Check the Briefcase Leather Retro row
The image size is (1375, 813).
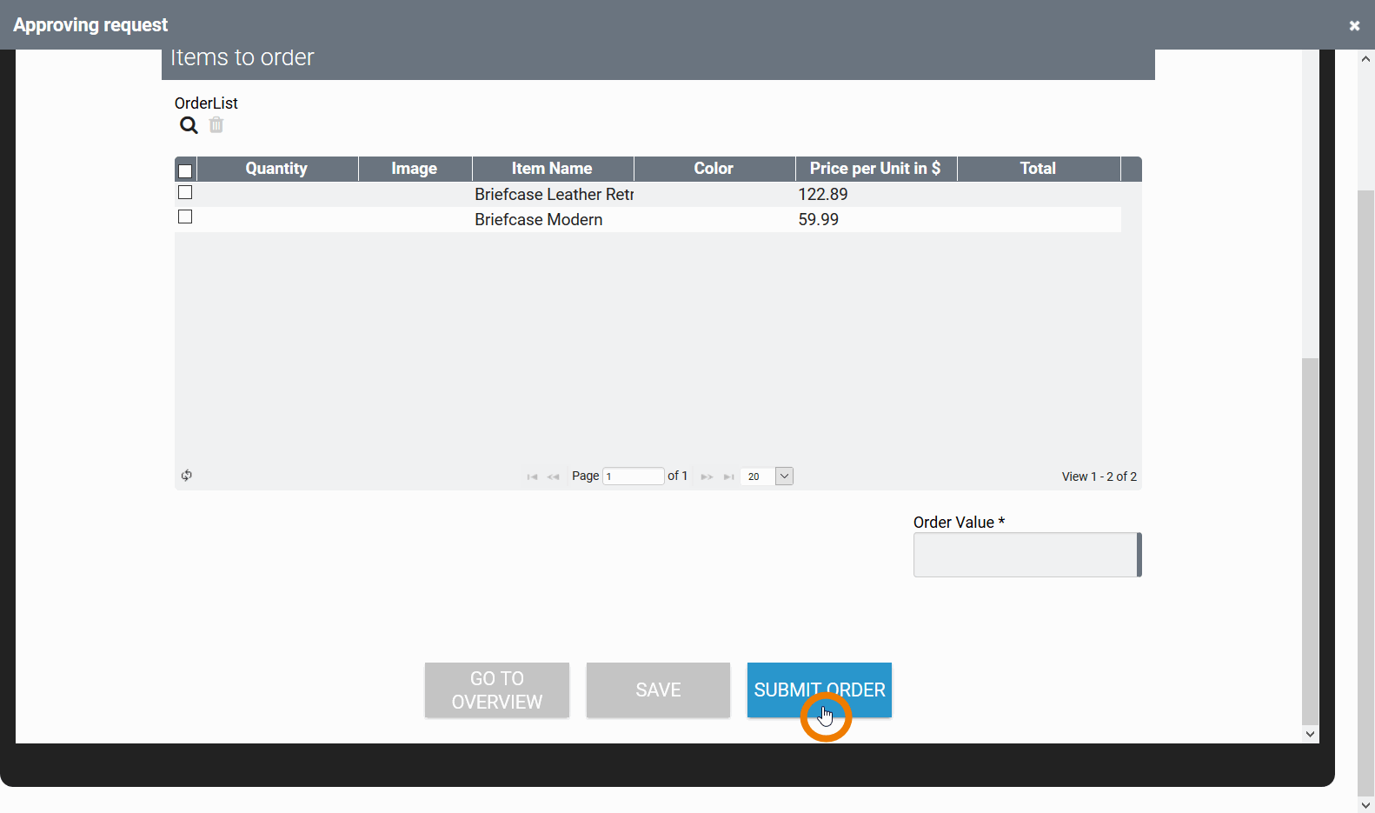point(185,193)
